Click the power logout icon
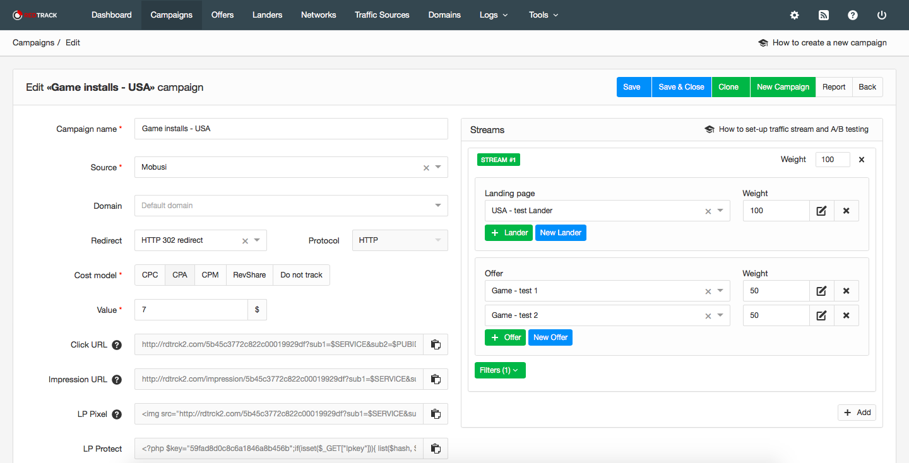 (882, 15)
